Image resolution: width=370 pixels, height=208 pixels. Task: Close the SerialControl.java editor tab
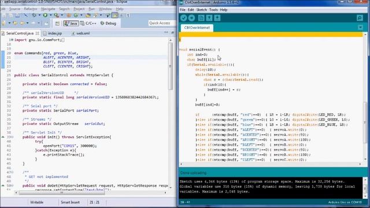point(37,34)
